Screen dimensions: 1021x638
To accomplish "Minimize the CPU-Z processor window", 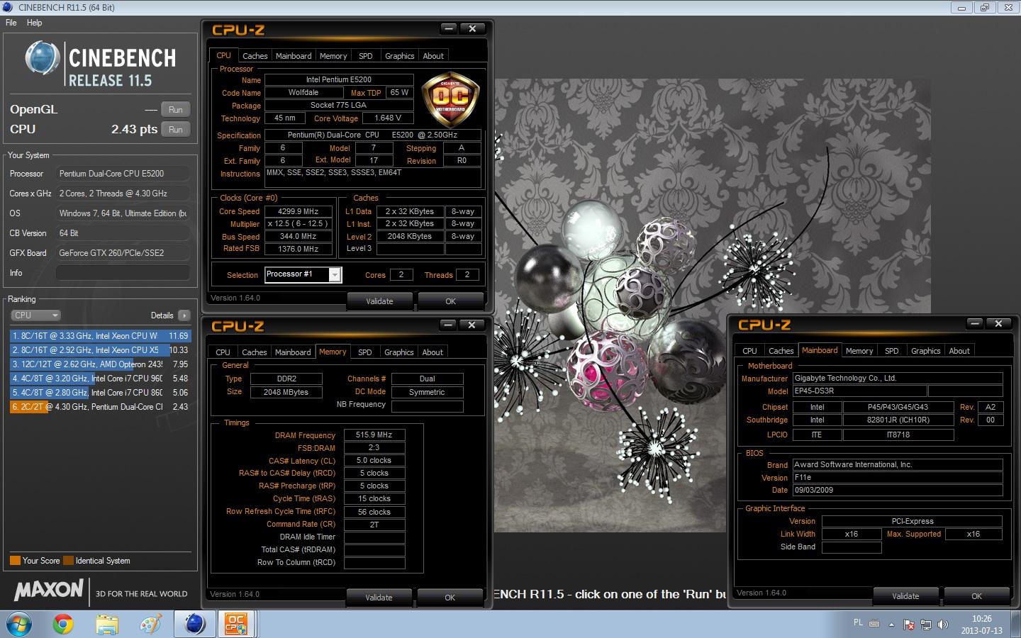I will (448, 28).
